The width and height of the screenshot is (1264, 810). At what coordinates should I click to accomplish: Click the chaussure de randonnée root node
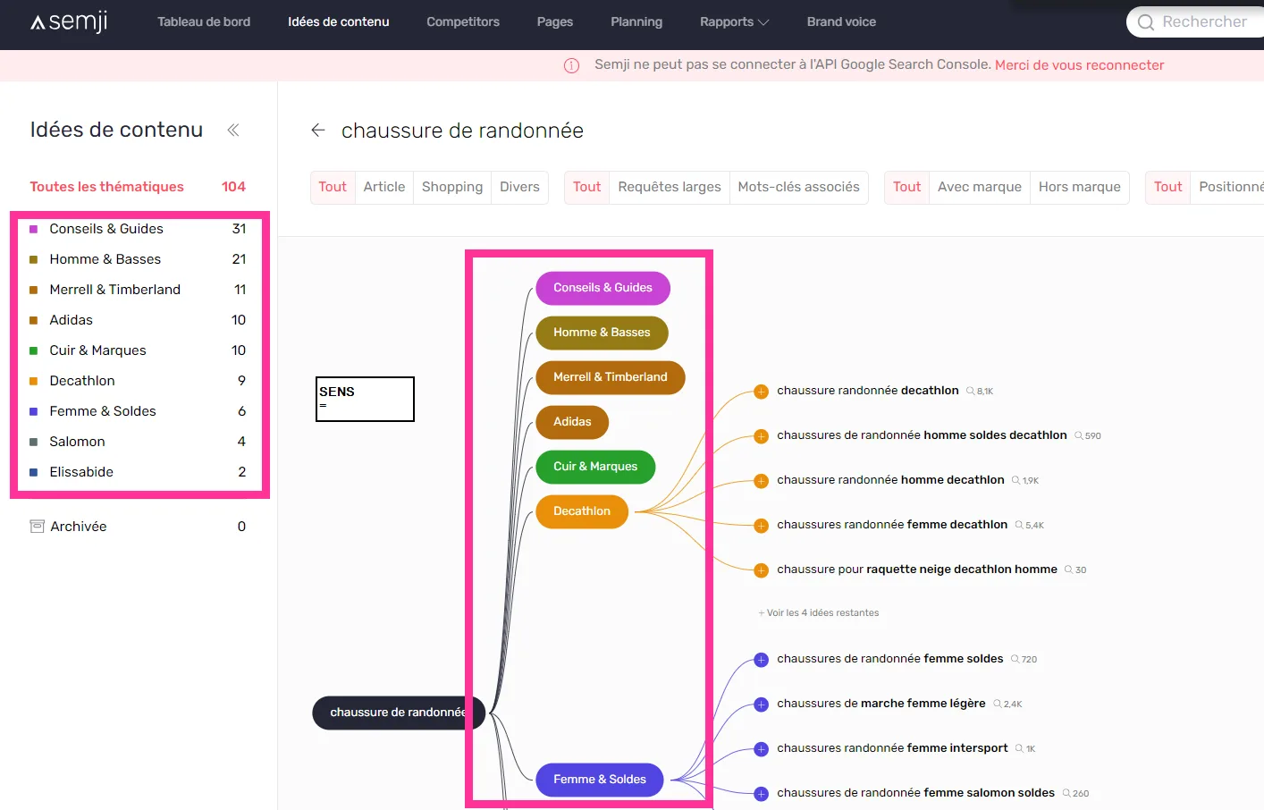pos(398,713)
